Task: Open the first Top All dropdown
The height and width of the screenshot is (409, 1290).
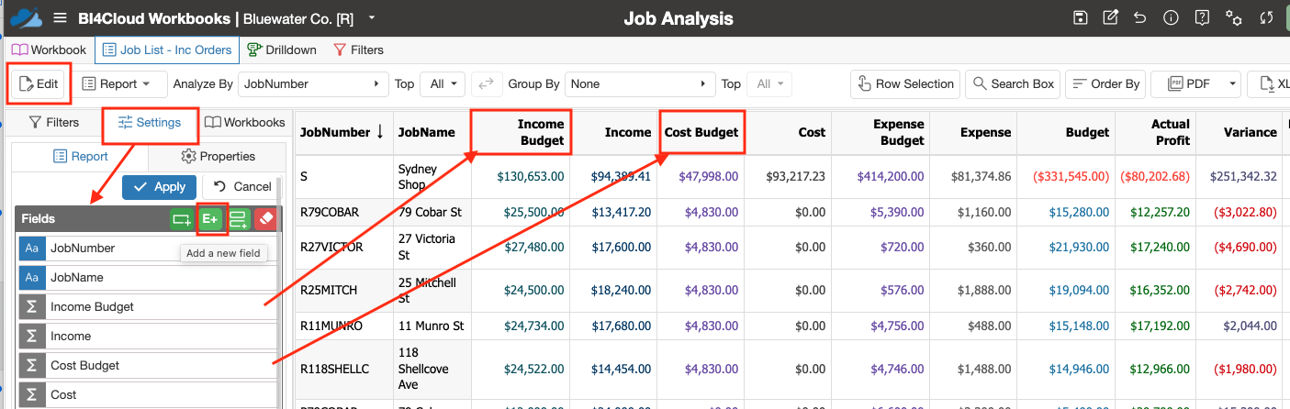Action: pyautogui.click(x=443, y=83)
